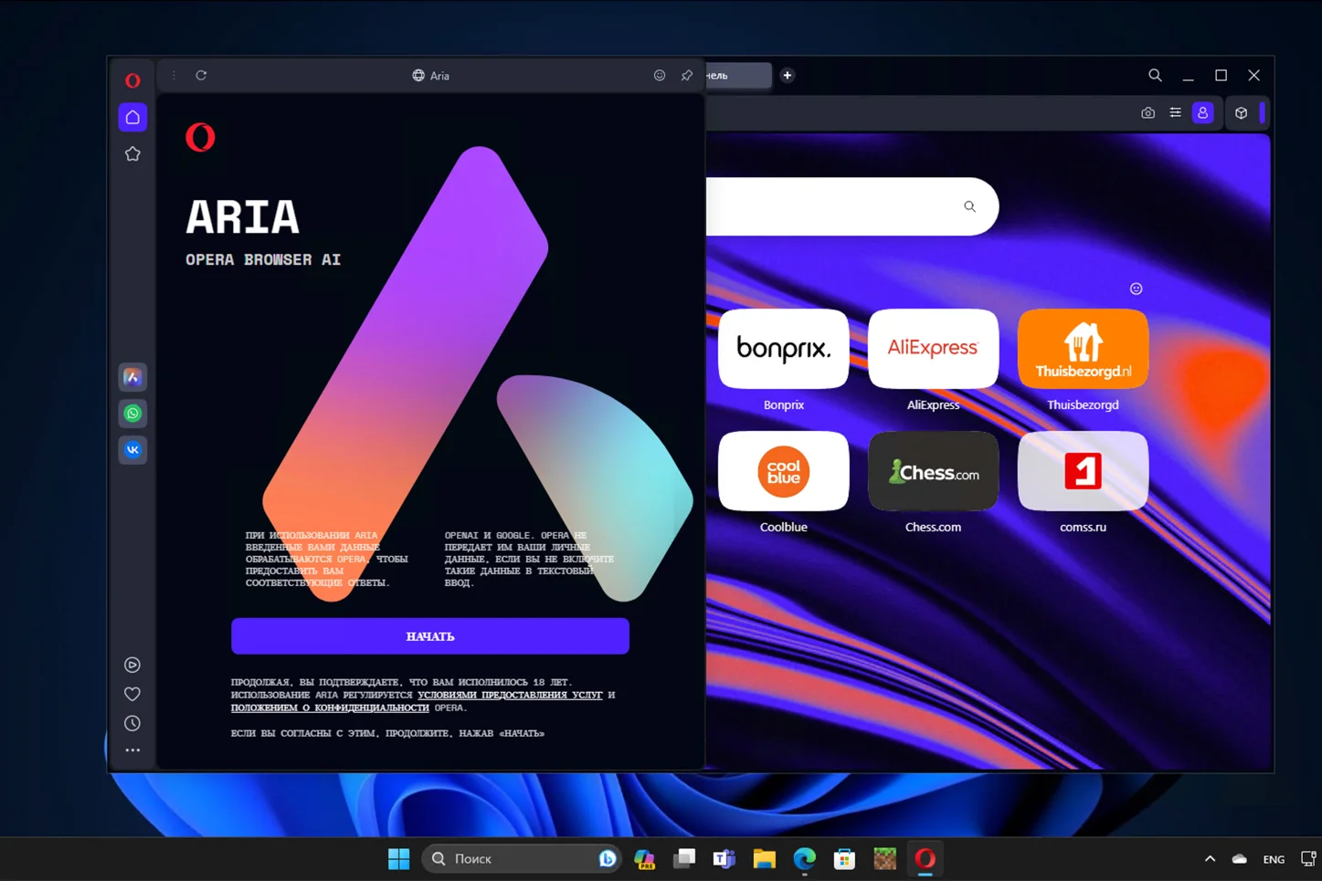Image resolution: width=1322 pixels, height=881 pixels.
Task: Launch Copilot preview from the taskbar
Action: (645, 859)
